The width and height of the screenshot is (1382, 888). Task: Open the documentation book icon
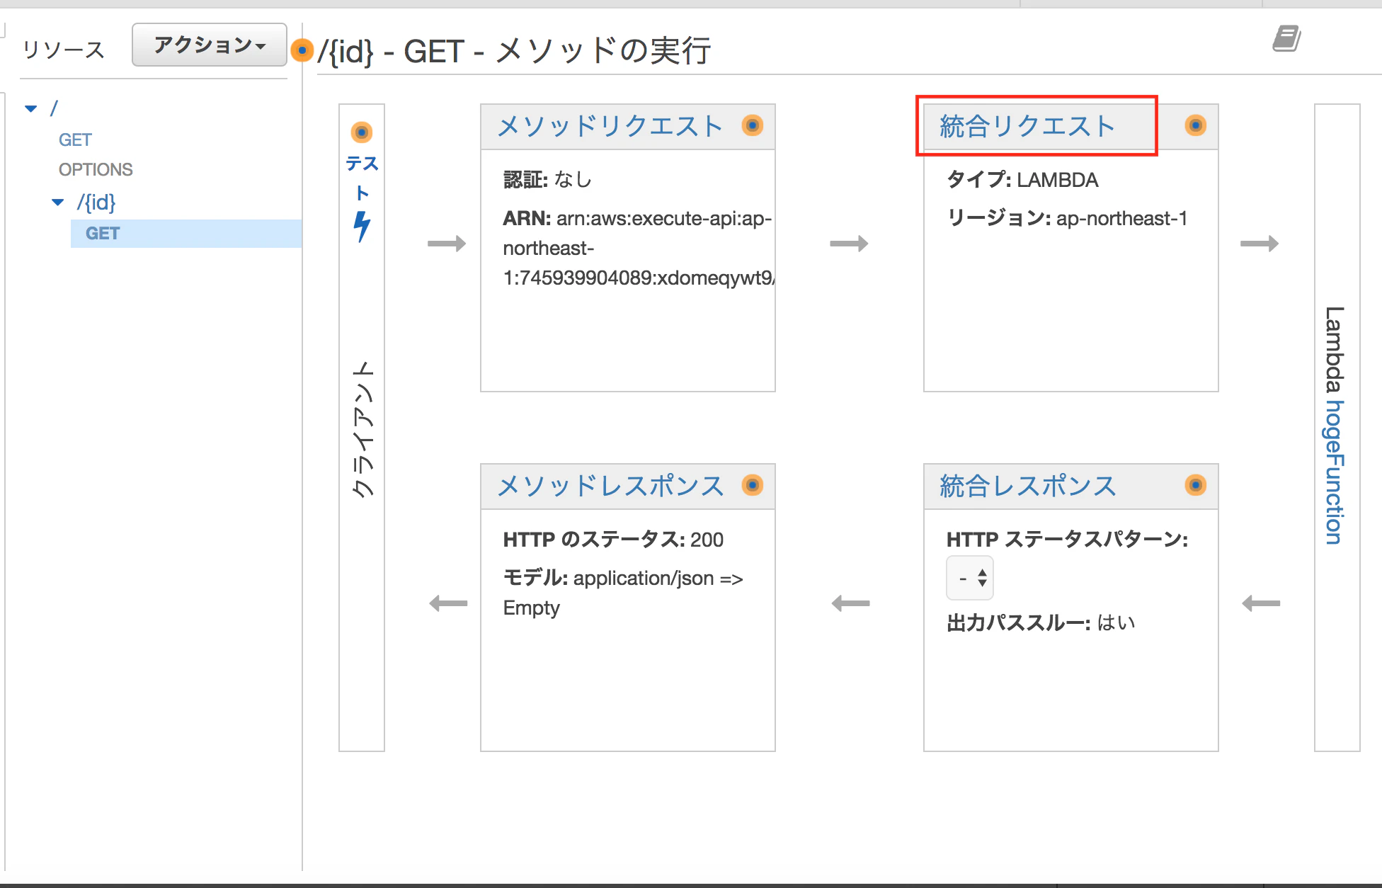point(1286,38)
